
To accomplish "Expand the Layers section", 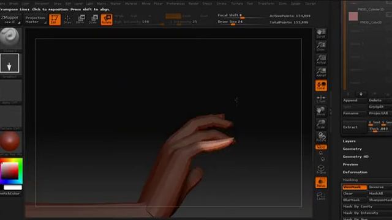I will 349,141.
